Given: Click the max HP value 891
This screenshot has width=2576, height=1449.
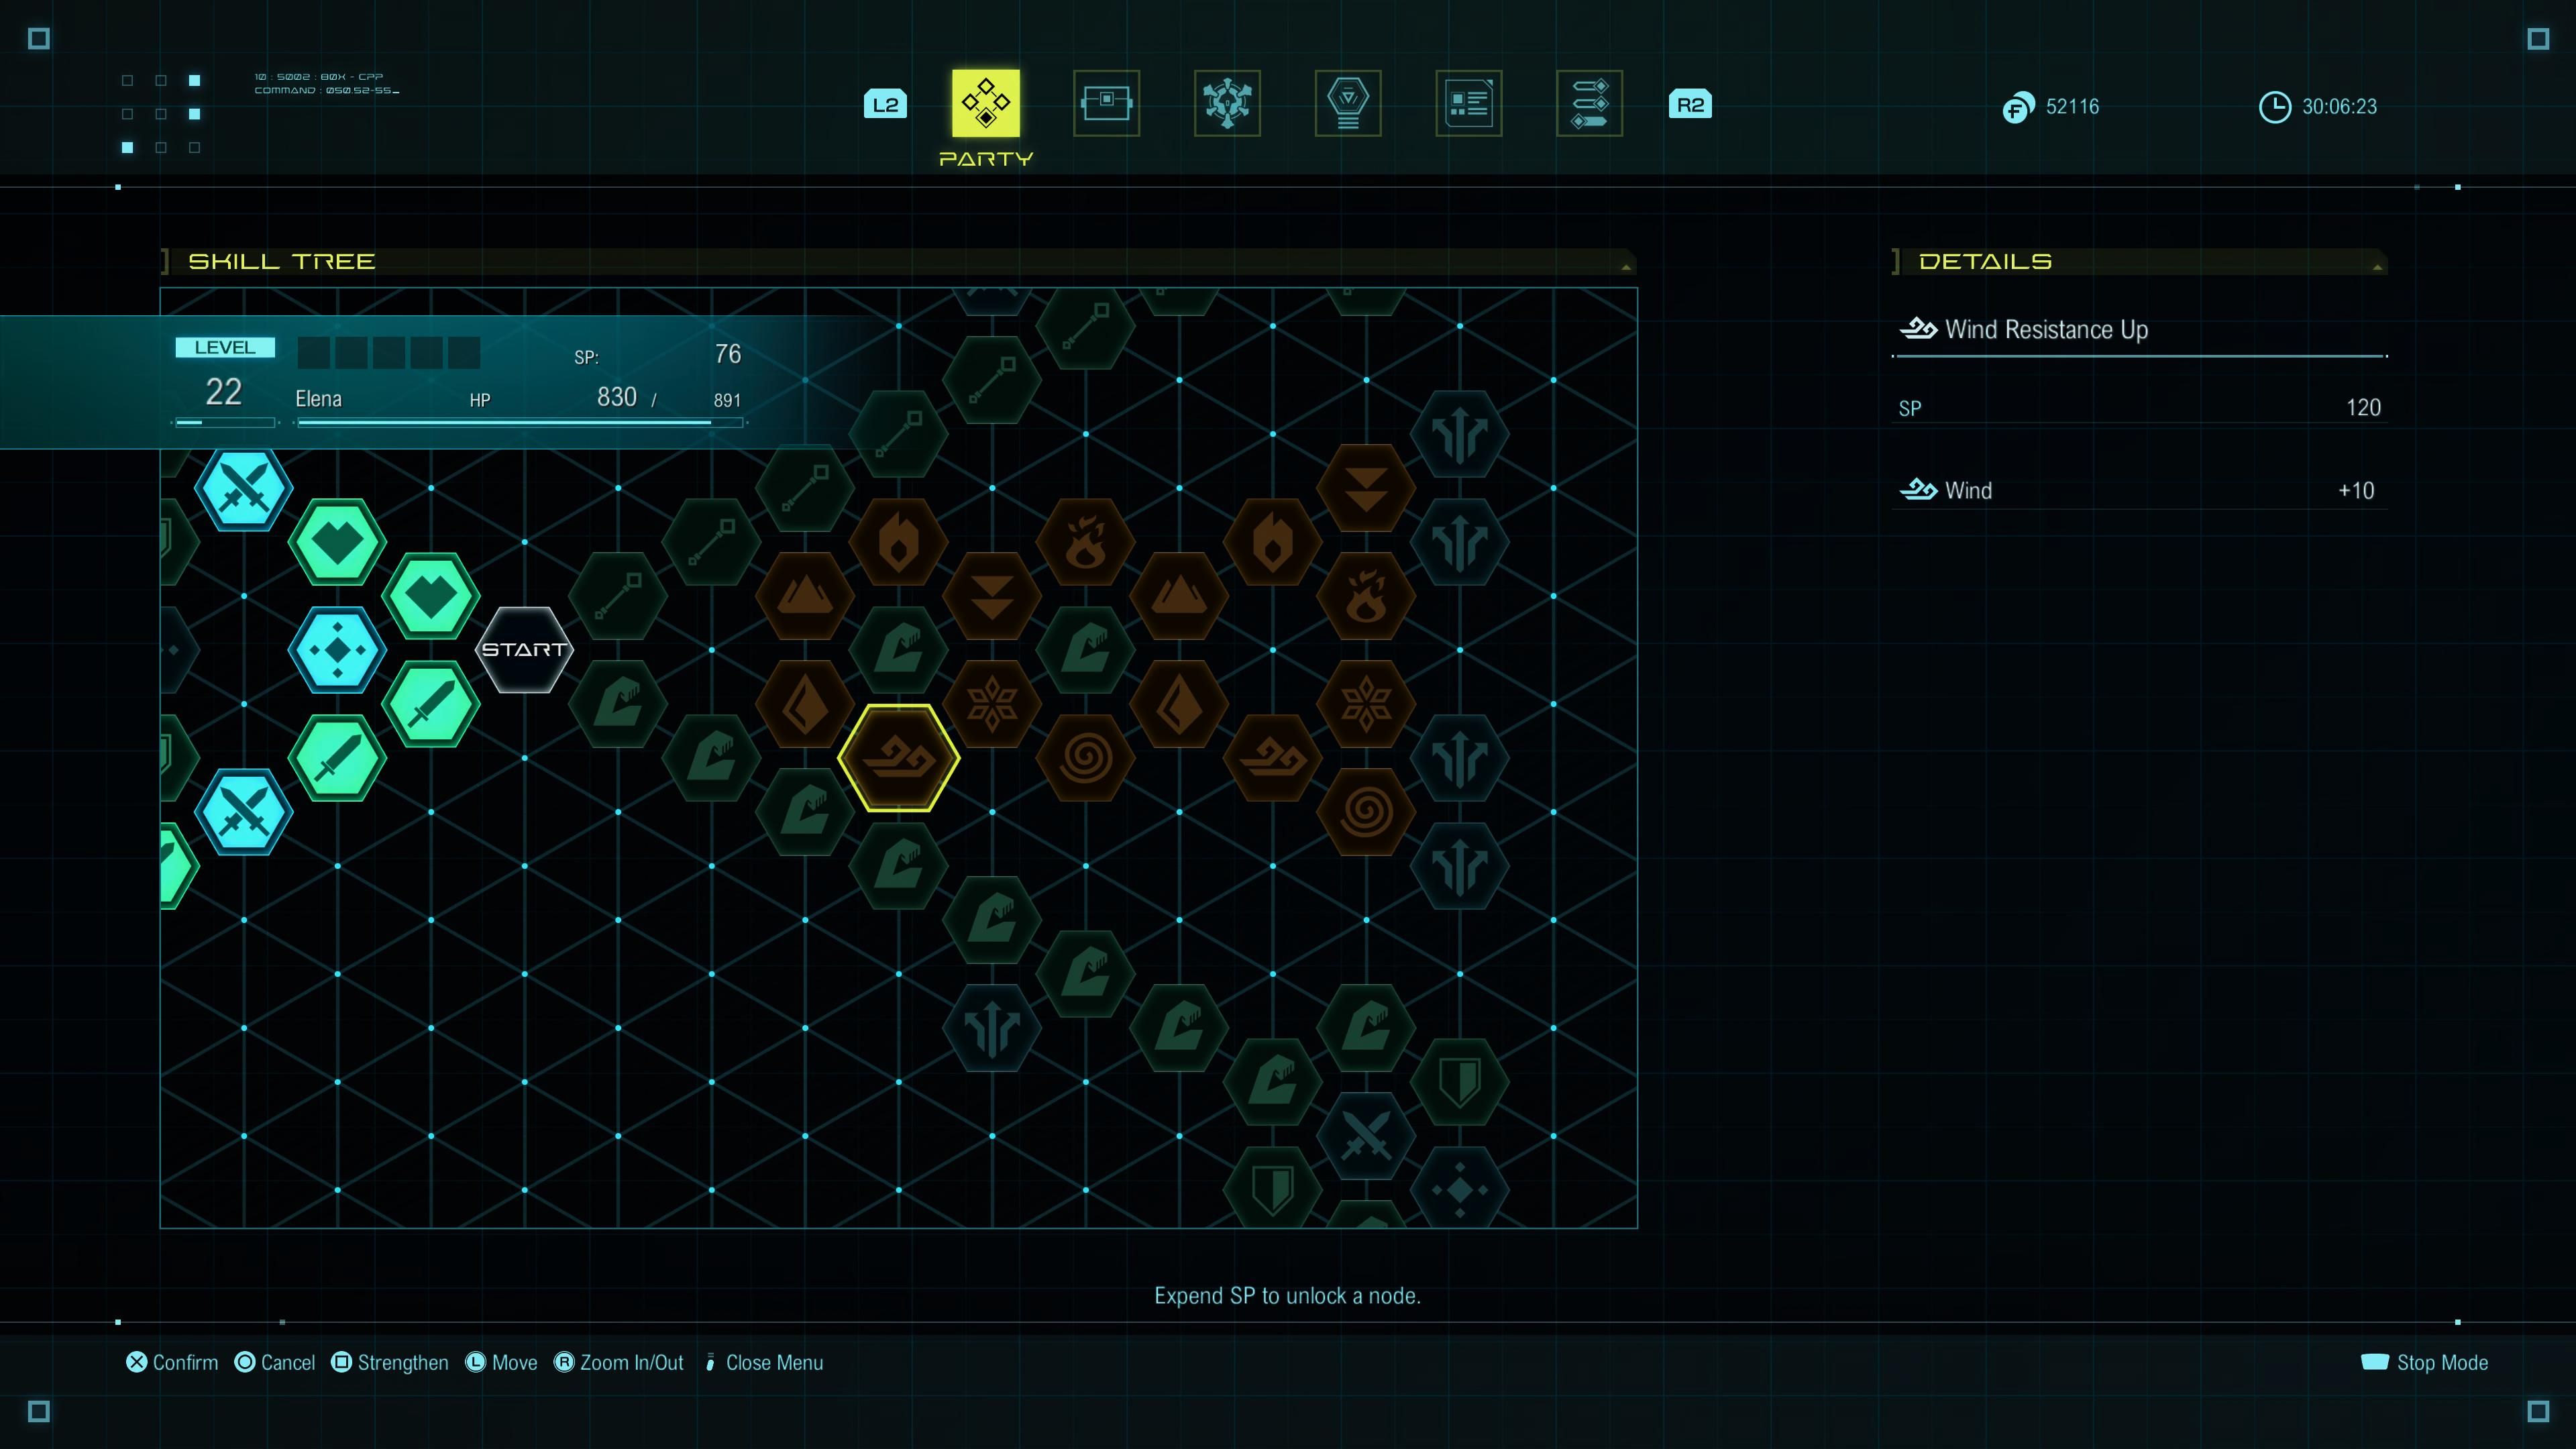Looking at the screenshot, I should click(x=727, y=400).
